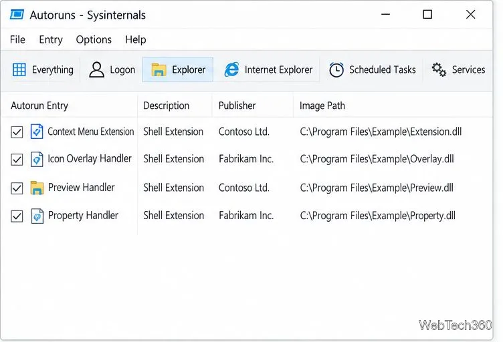Minimize the Autoruns window
Viewport: 503px width, 342px height.
[385, 15]
